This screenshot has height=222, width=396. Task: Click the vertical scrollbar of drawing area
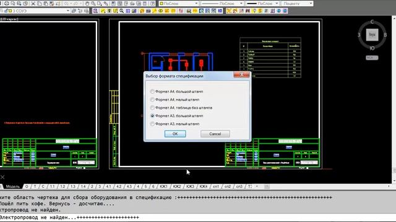point(394,99)
